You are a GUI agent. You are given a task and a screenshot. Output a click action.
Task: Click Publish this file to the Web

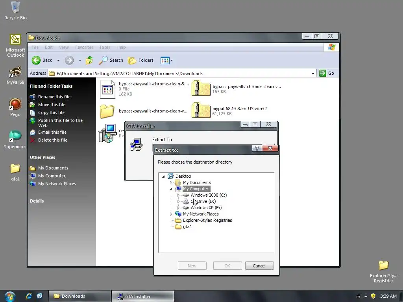pos(60,123)
